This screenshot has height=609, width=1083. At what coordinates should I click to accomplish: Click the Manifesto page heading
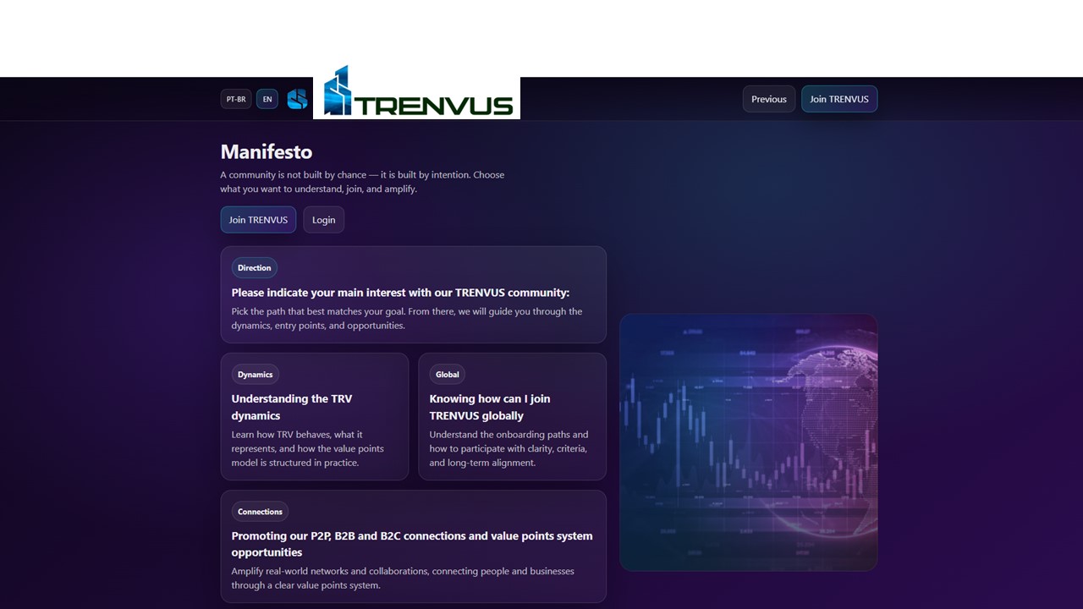pos(267,151)
